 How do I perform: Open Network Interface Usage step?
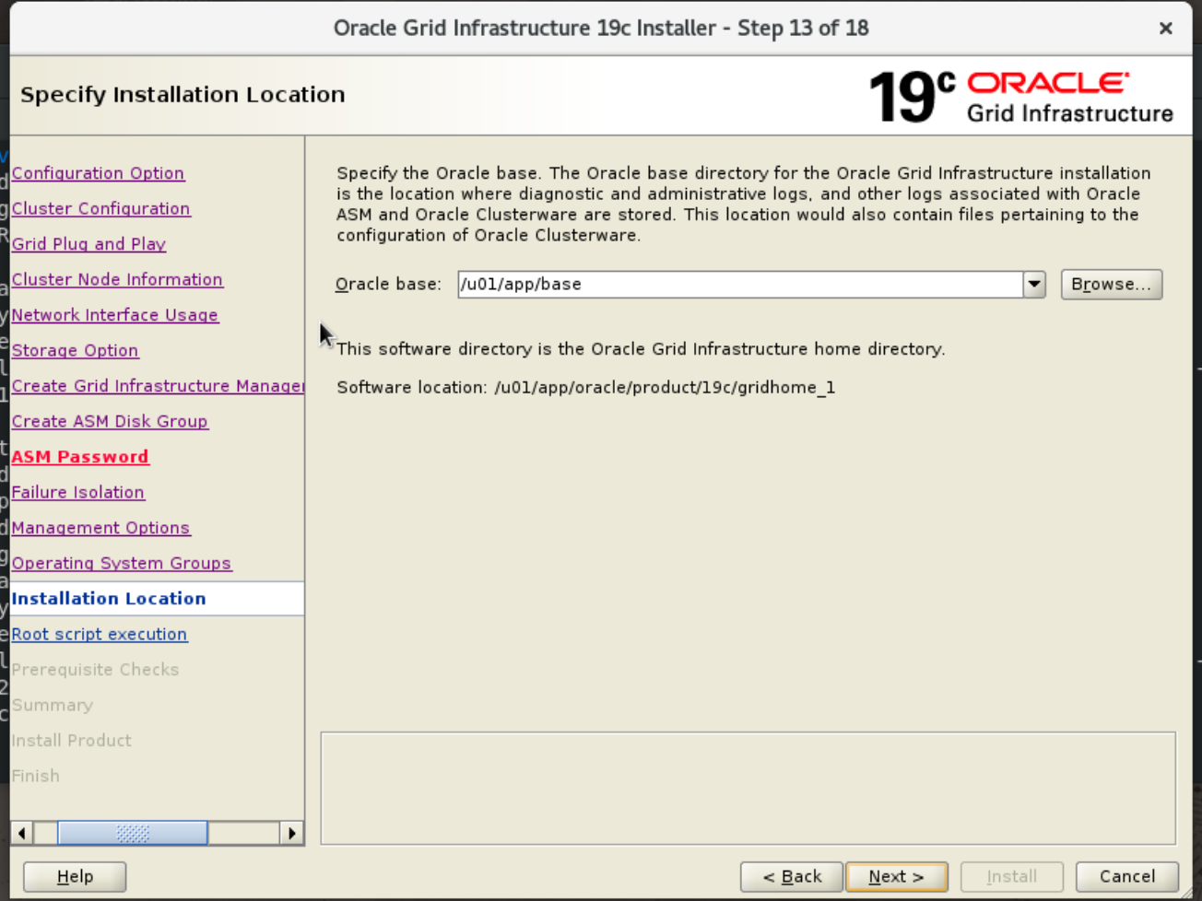coord(114,315)
